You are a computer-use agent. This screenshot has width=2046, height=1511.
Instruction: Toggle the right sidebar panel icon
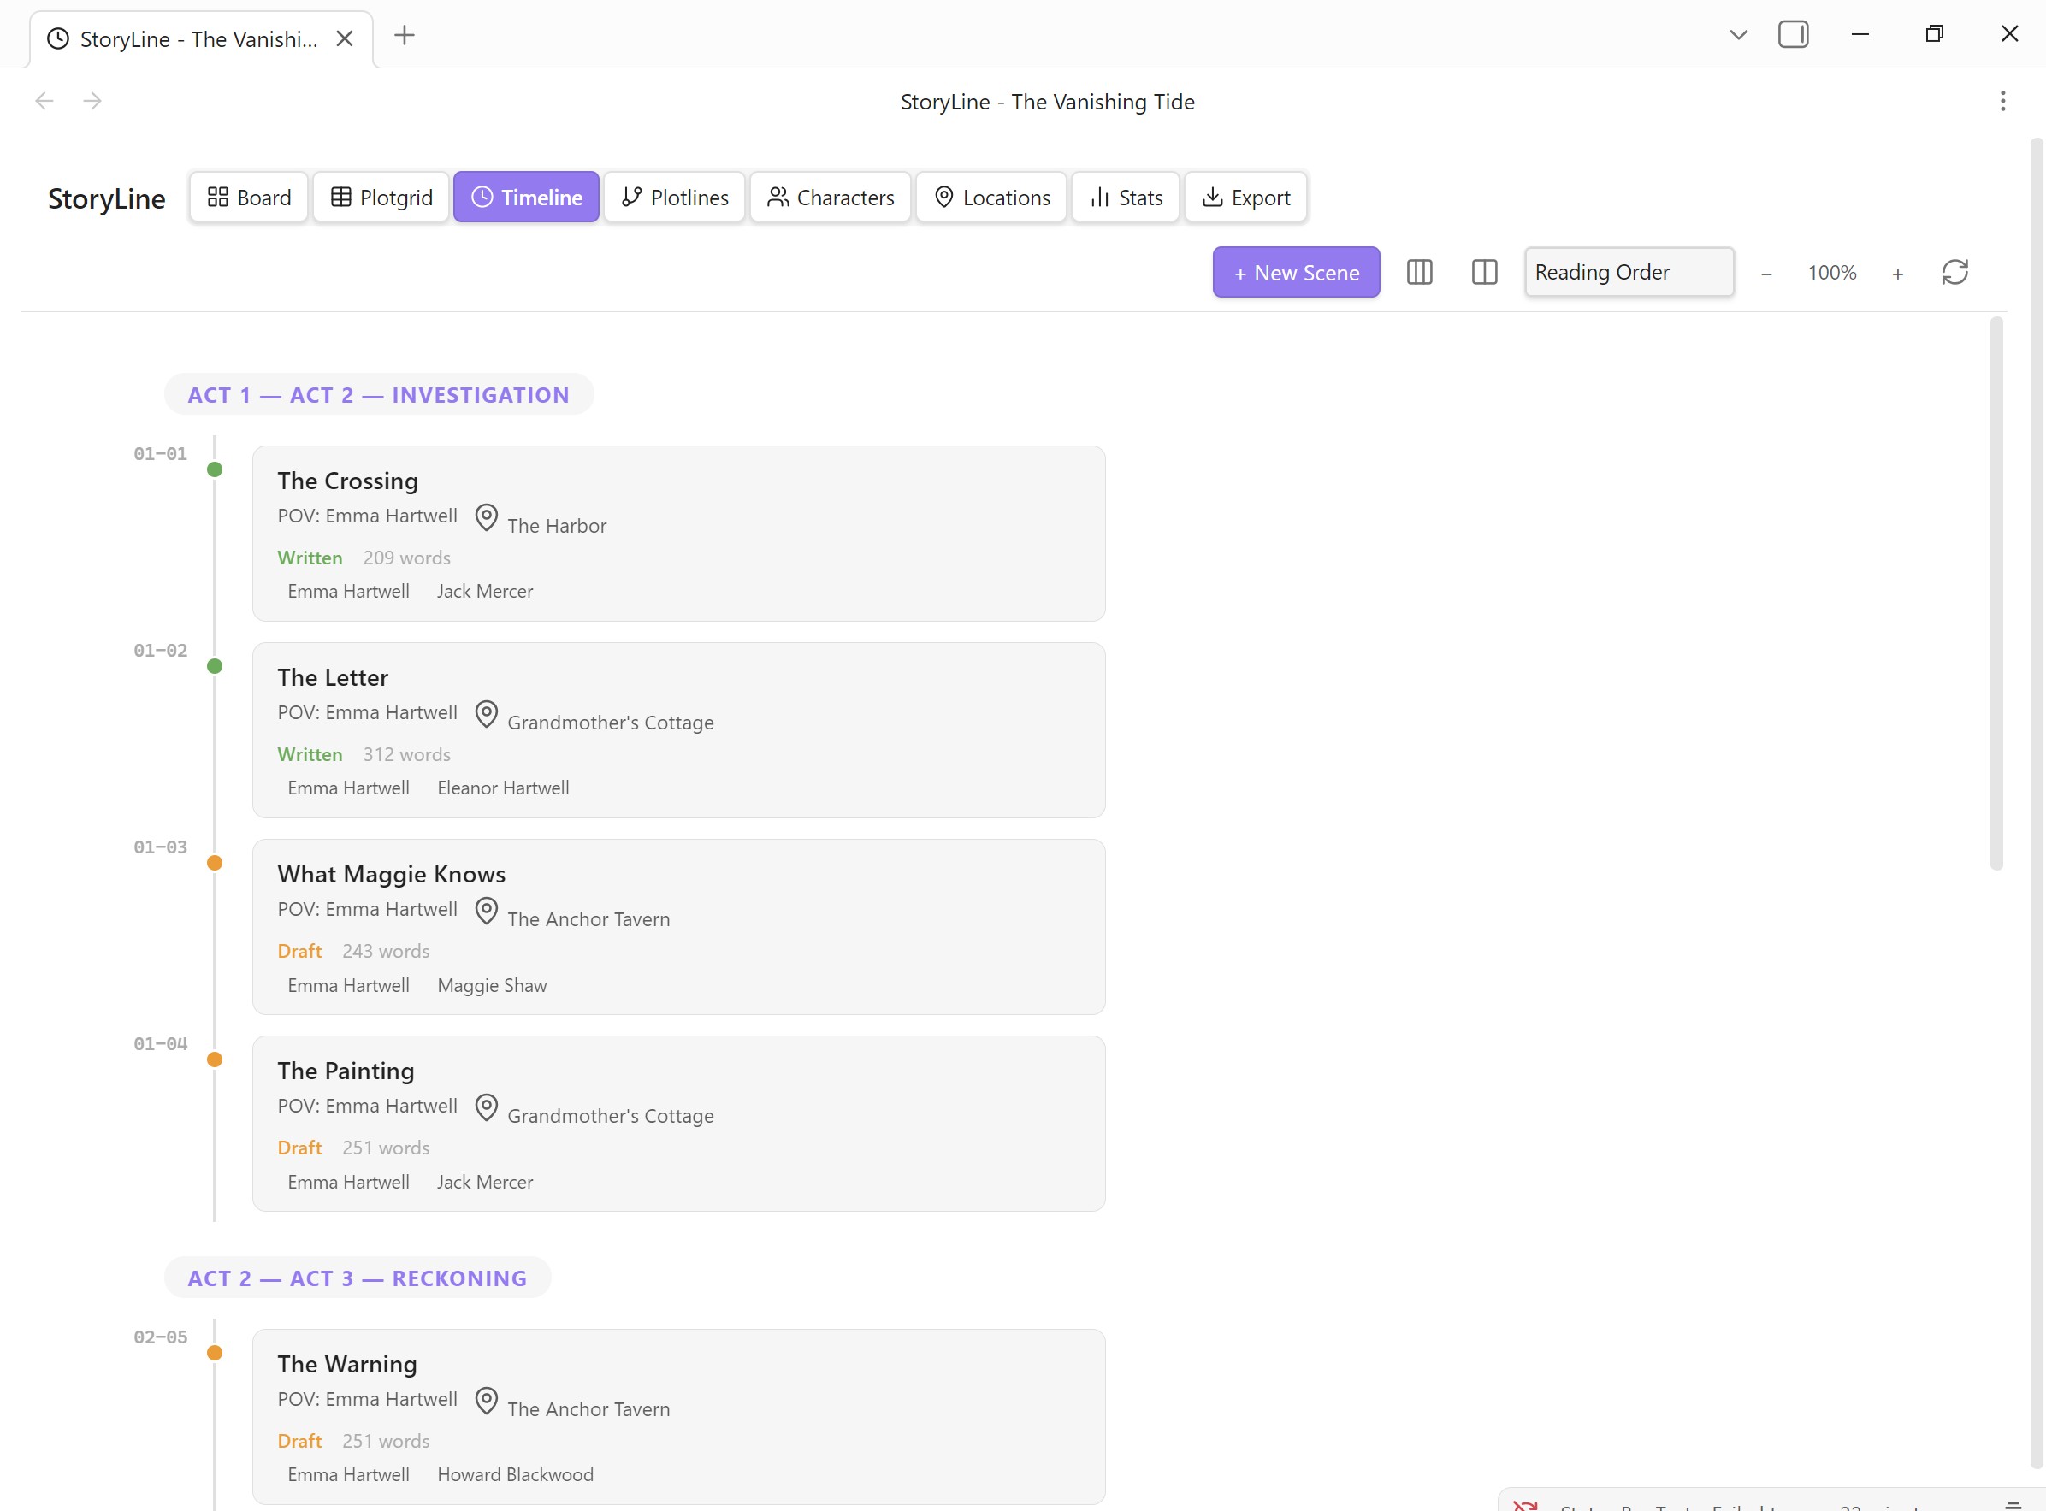1793,35
